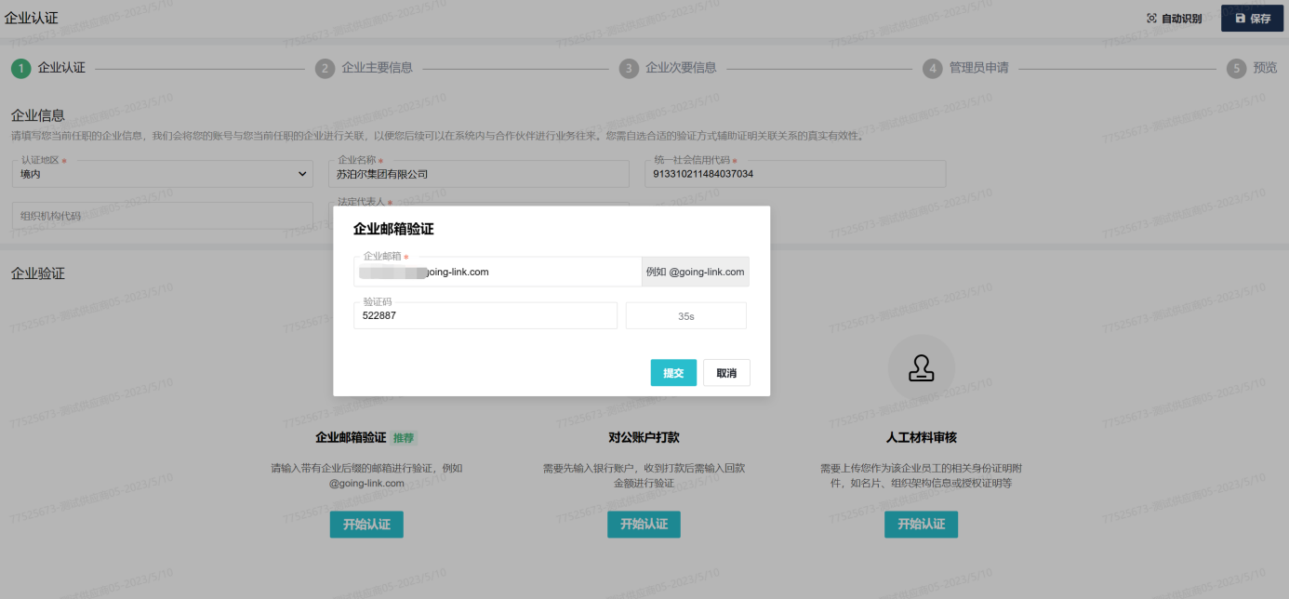The width and height of the screenshot is (1289, 599).
Task: Click step 2 circle for 企业主要信息
Action: pyautogui.click(x=325, y=68)
